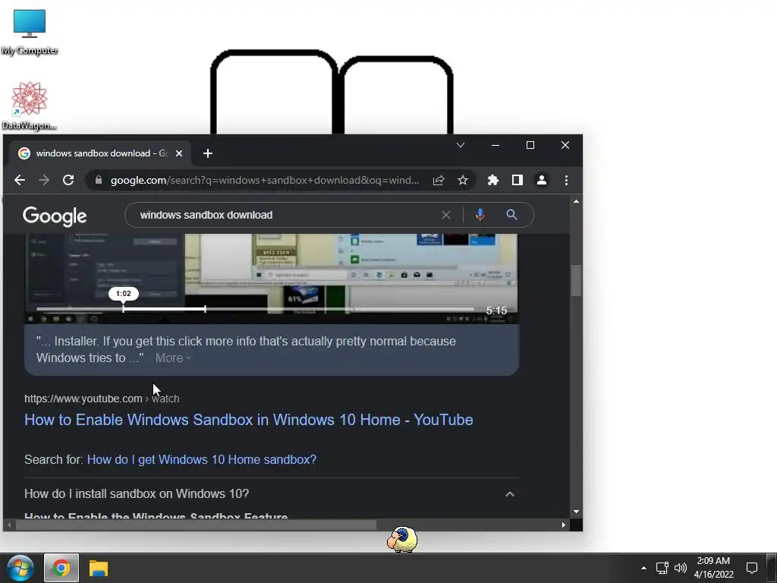This screenshot has width=777, height=583.
Task: Submit search with magnifier icon
Action: click(x=512, y=215)
